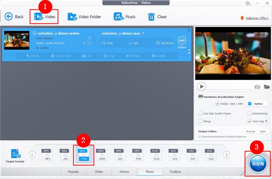Select the FLAC format
Viewport: 272px width, 179px height.
[156, 154]
